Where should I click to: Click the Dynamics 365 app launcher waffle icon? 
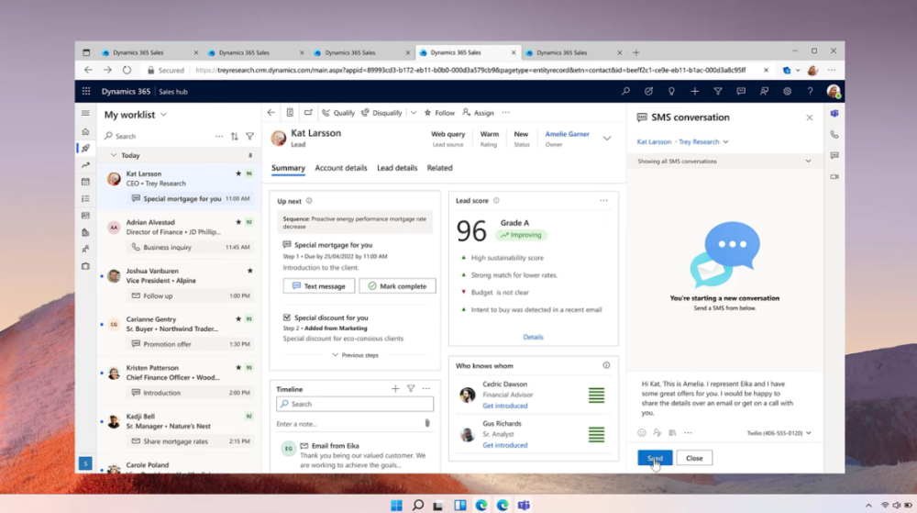(86, 92)
